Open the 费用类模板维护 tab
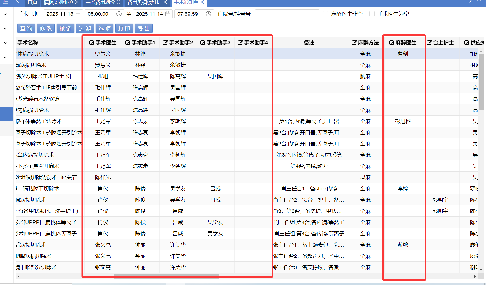The image size is (486, 285). 144,2
